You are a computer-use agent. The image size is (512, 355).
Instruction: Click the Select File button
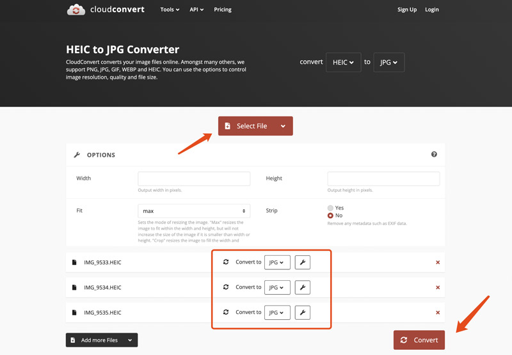(x=255, y=126)
